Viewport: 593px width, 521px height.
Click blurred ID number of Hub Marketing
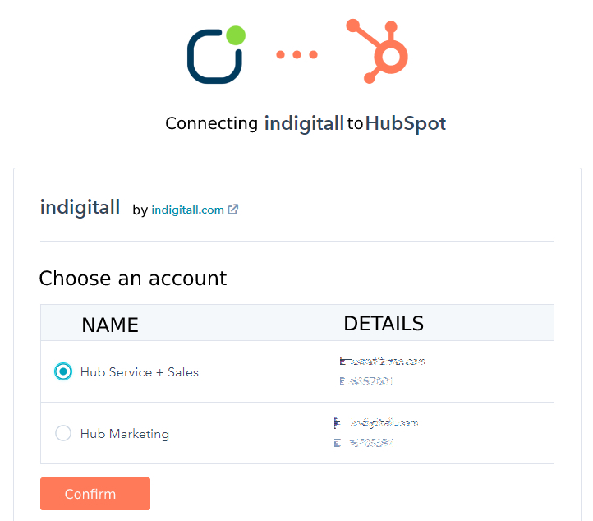click(x=372, y=443)
